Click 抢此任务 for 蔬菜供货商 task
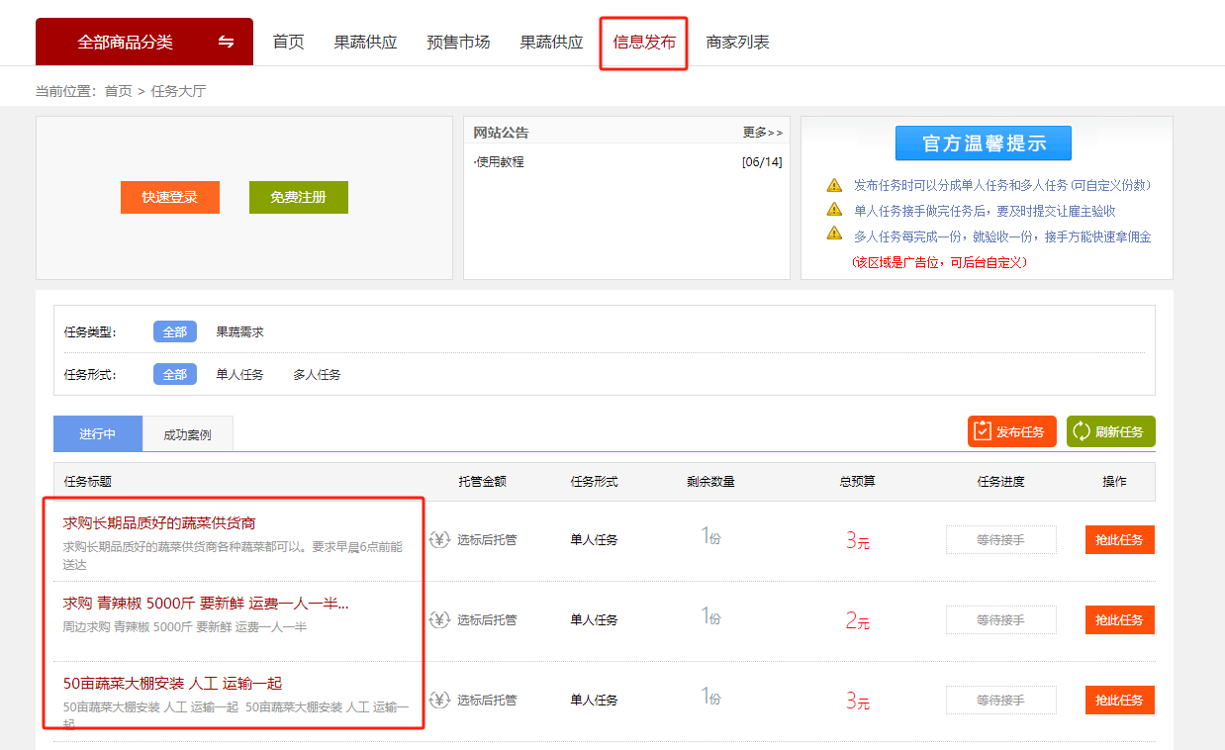1225x750 pixels. 1120,539
